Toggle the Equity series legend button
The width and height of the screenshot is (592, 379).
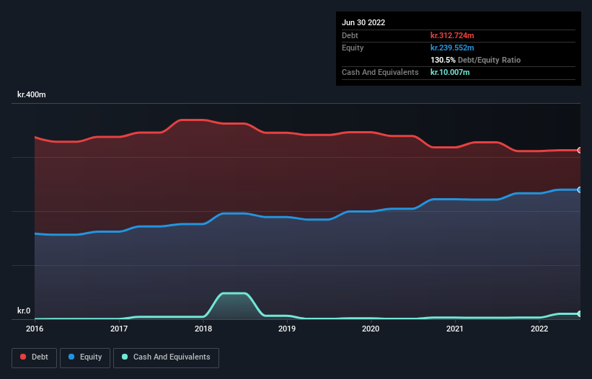[x=85, y=357]
